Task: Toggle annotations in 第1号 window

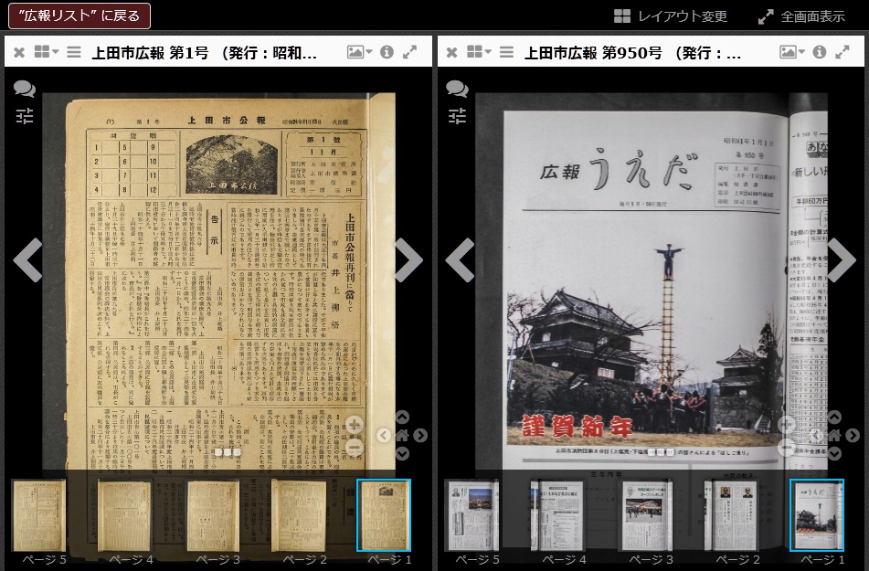Action: click(x=25, y=88)
